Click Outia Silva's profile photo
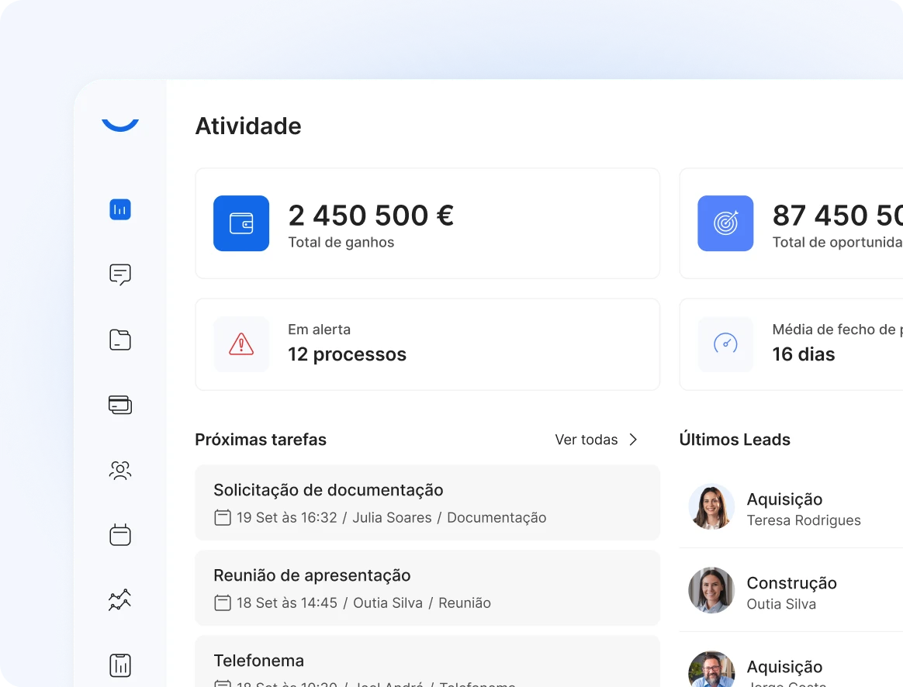 [711, 590]
